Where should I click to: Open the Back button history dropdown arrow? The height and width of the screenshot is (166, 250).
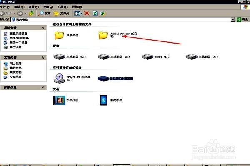14,13
